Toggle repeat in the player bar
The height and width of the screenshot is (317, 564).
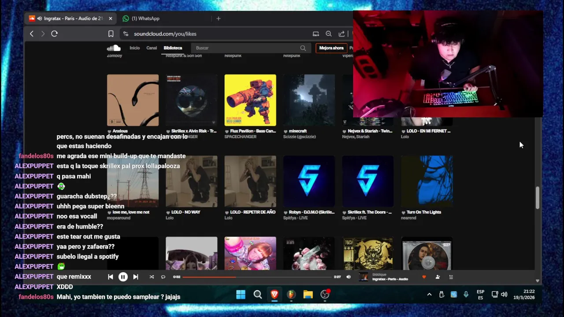(x=163, y=277)
